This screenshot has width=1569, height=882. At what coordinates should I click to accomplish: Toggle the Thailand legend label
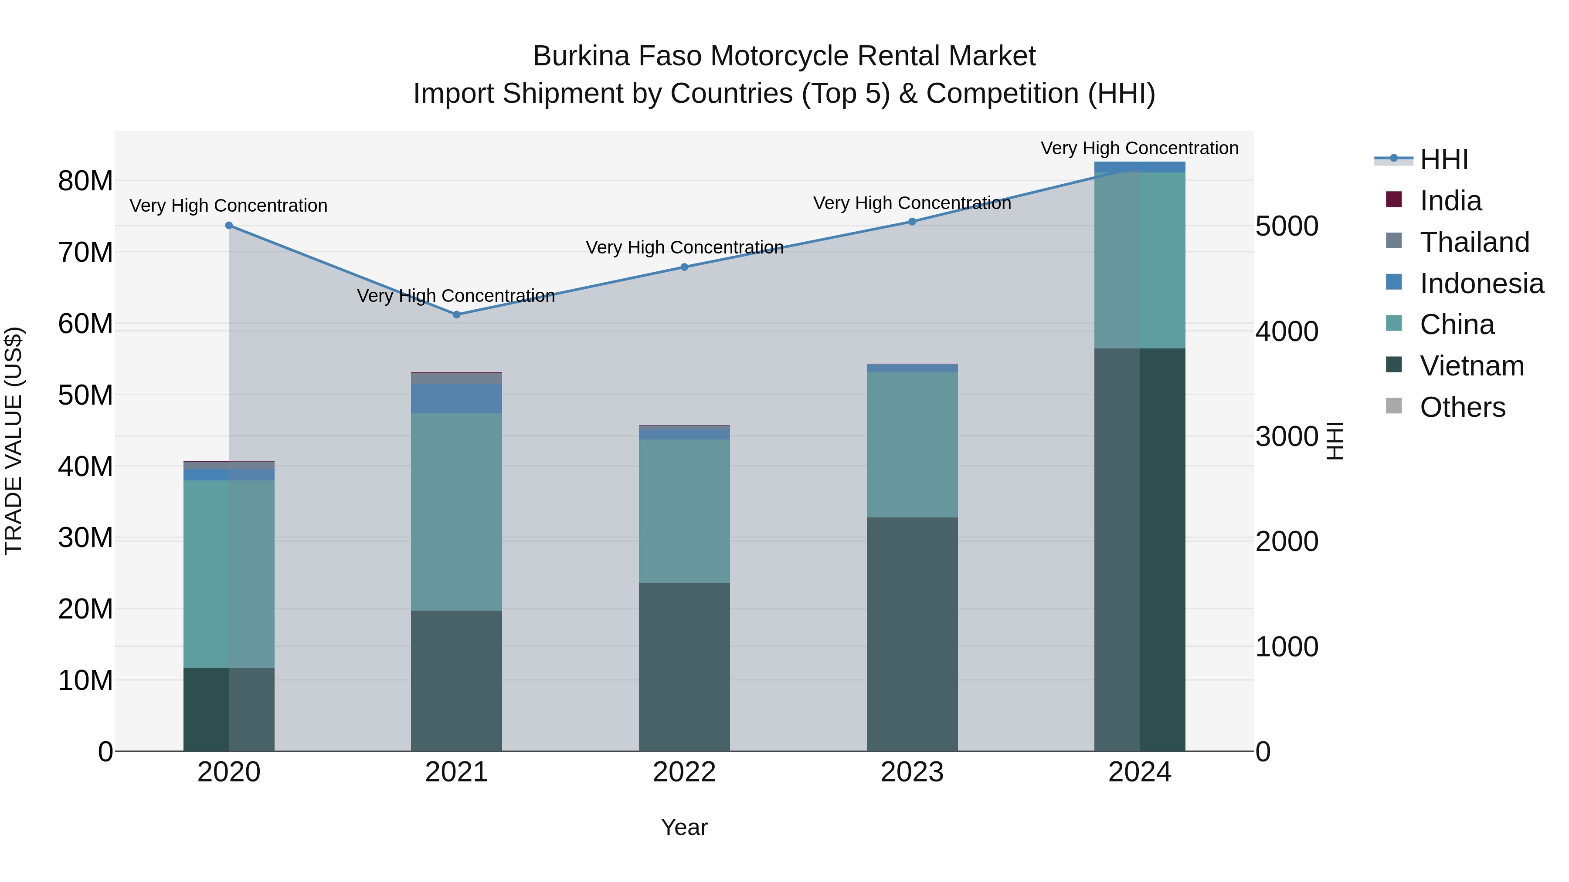1474,242
